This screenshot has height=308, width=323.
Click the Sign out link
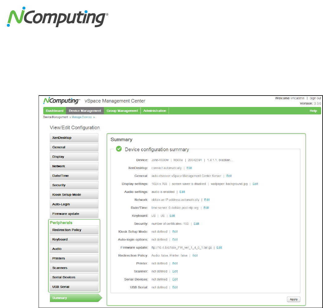(x=315, y=98)
